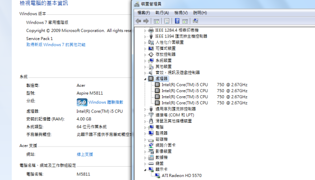Click the 取得新版 Windows 7 的其他功能 link
Viewport: 315px width, 180px height.
click(x=56, y=44)
